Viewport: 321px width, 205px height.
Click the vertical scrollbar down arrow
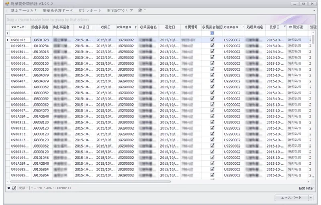(313, 176)
